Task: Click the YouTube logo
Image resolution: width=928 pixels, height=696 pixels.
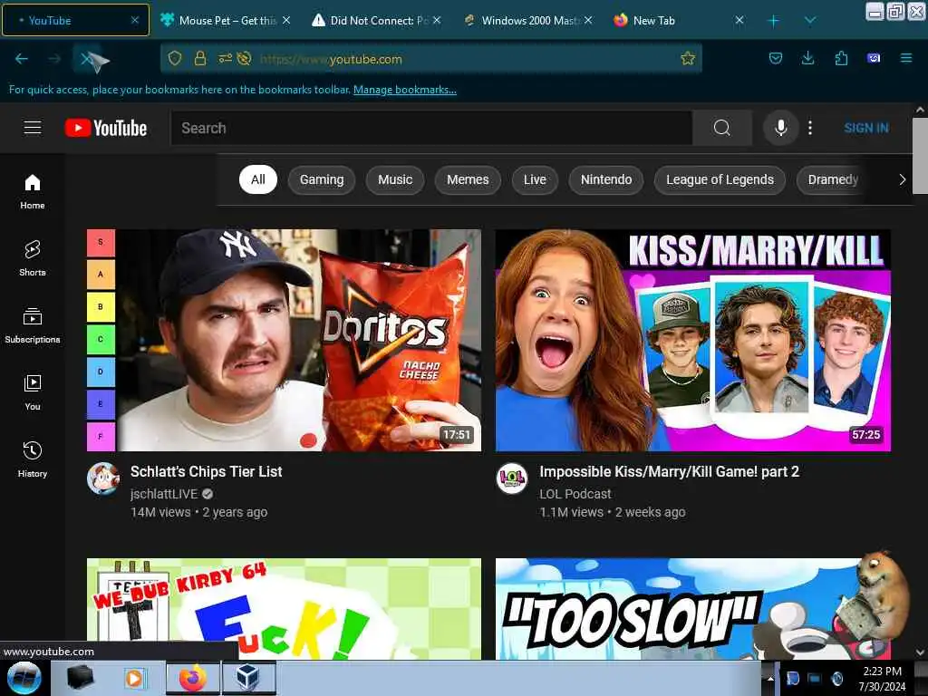Action: [x=106, y=128]
